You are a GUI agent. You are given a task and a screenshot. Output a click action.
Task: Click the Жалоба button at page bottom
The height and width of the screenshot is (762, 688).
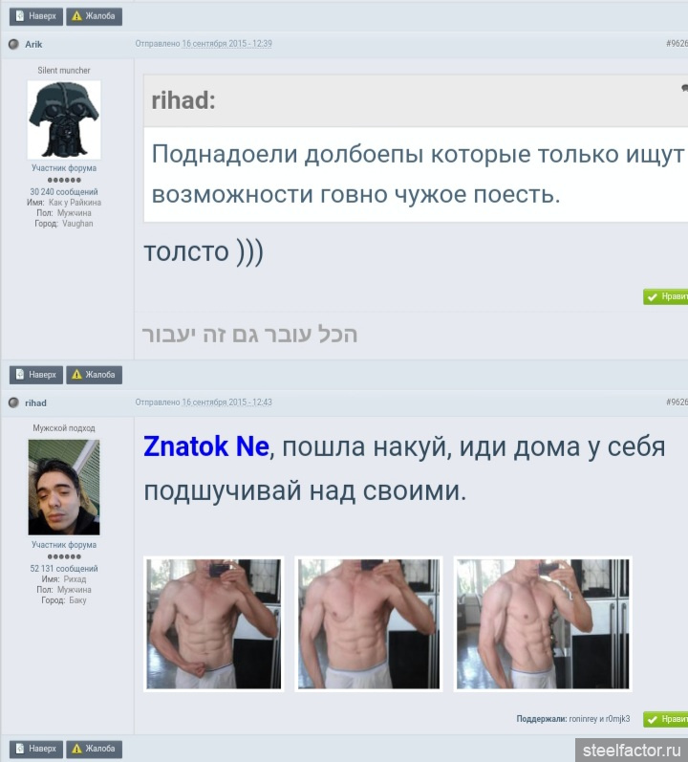[x=95, y=749]
